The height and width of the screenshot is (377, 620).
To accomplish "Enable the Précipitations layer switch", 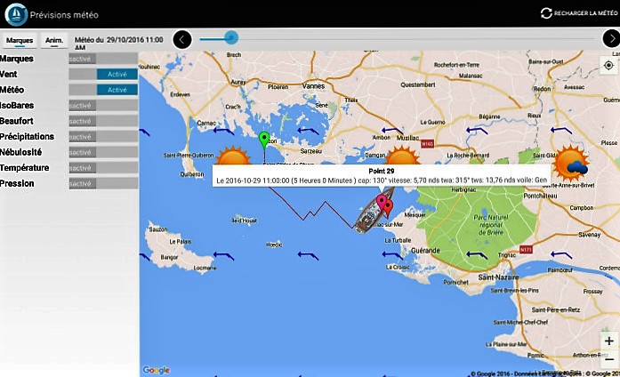I will 103,137.
